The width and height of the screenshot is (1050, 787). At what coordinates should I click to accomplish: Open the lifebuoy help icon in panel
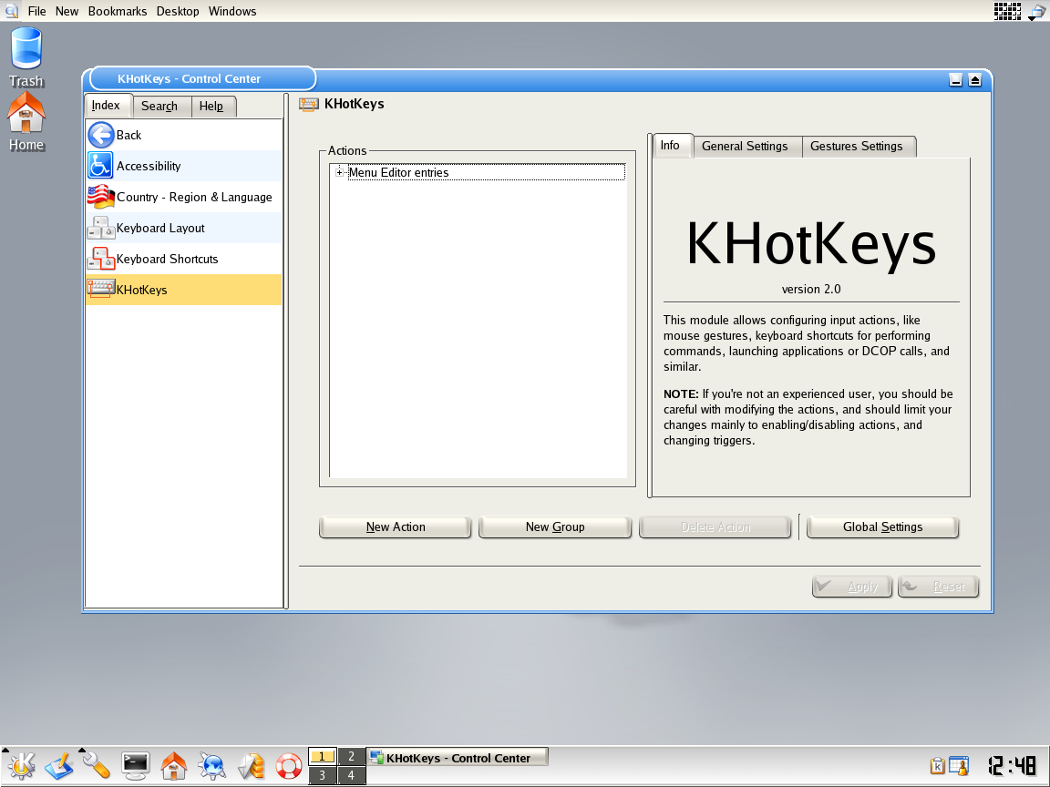tap(289, 765)
